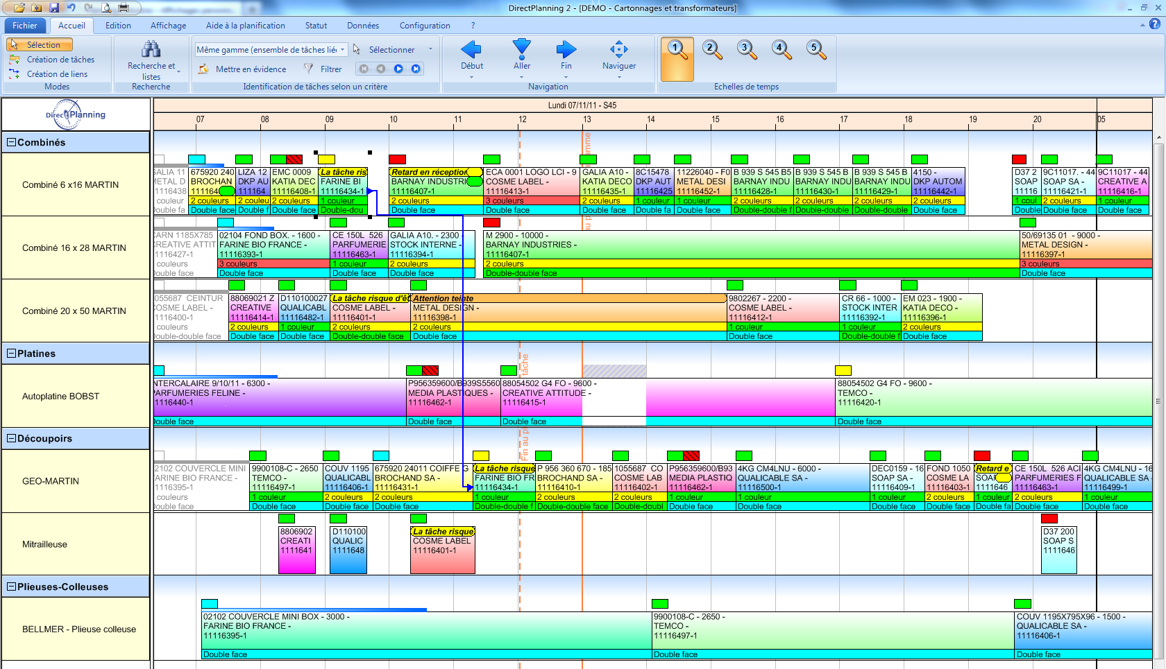Collapse the Combinés group
The width and height of the screenshot is (1166, 669).
[11, 142]
